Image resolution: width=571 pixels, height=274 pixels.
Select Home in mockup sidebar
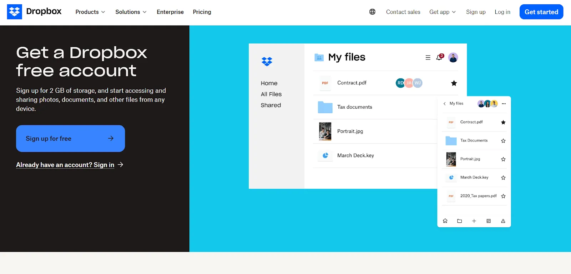(269, 83)
